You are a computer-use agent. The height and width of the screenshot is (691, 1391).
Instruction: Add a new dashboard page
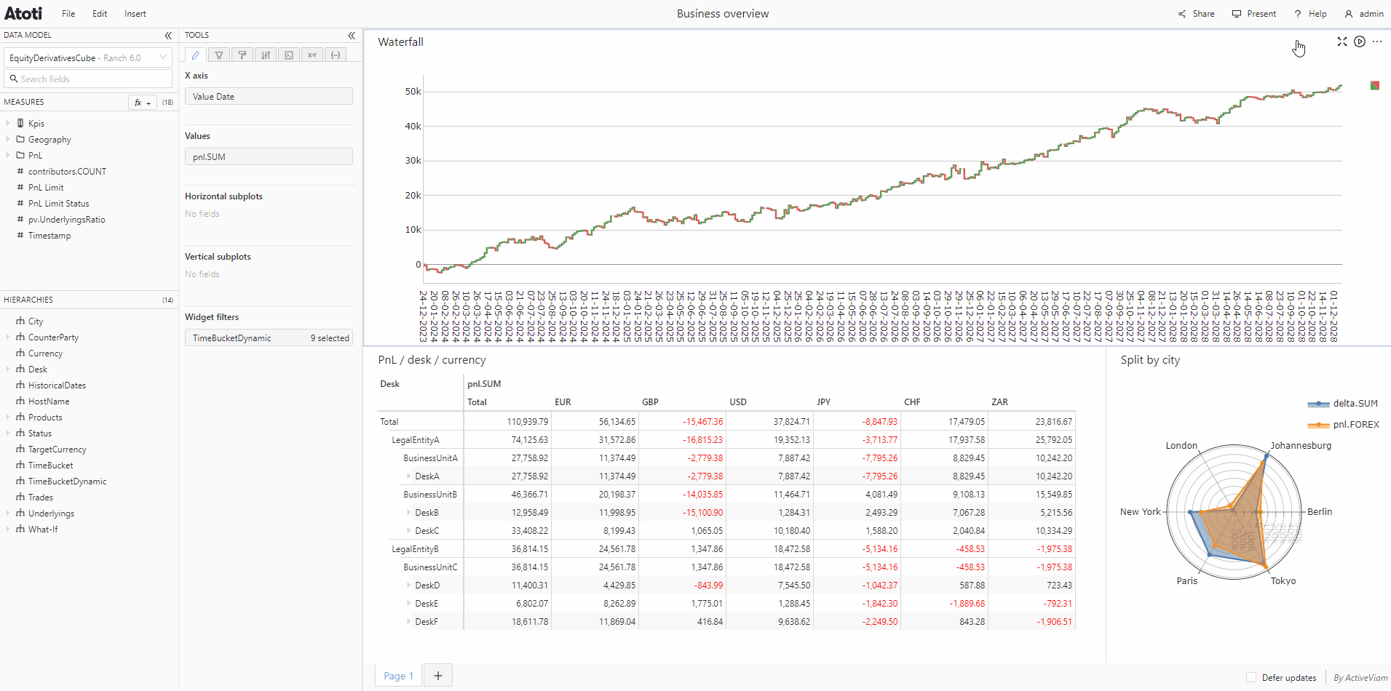[x=438, y=676]
